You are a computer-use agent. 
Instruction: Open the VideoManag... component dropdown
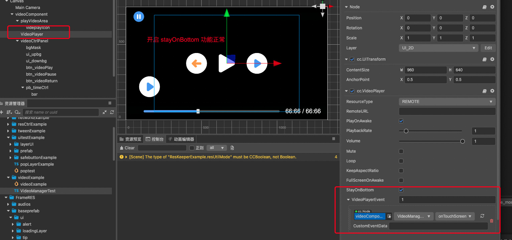[414, 216]
